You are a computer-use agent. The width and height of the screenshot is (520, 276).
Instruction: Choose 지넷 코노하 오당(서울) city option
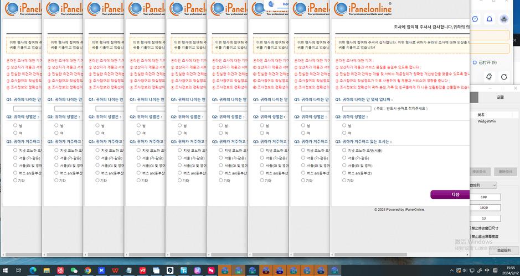[344, 150]
